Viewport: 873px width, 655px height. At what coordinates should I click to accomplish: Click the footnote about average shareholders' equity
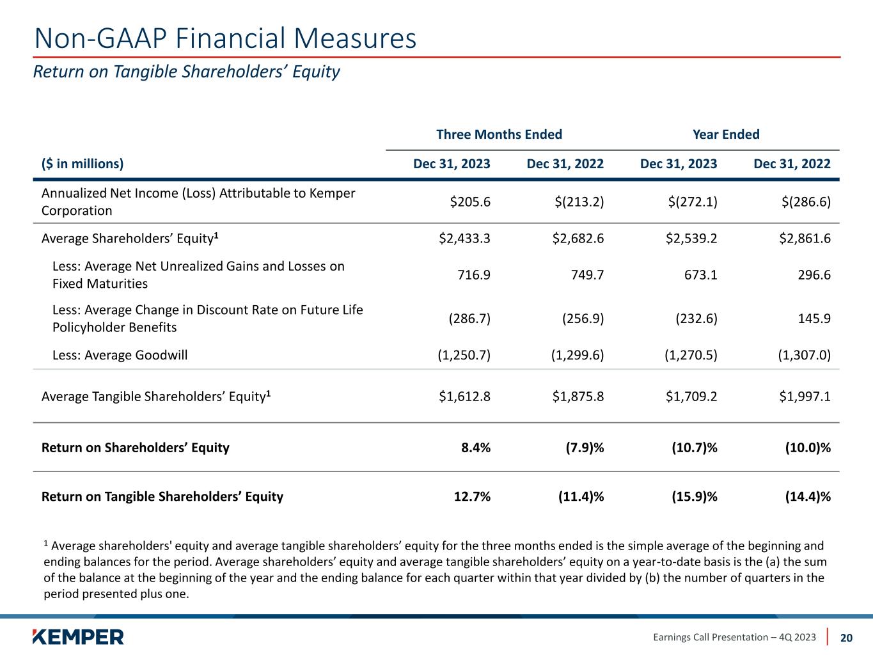pyautogui.click(x=435, y=569)
